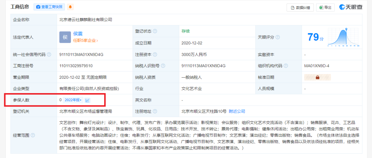The image size is (372, 158).
Task: Select 3000万人民币 registered capital value
Action: click(x=194, y=54)
